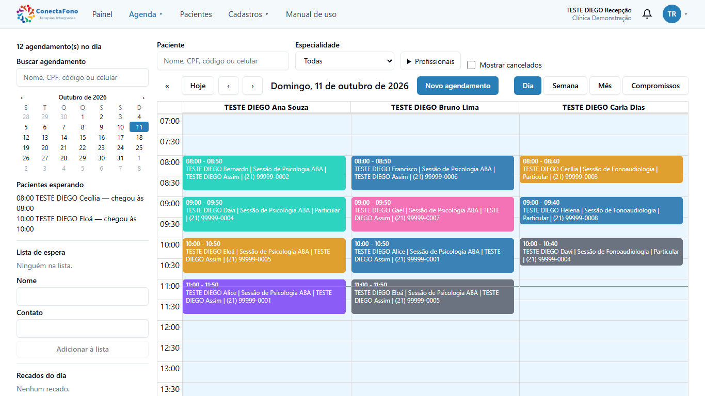
Task: Open Cecília's 08:00 Fonoaudiologia appointment
Action: [x=601, y=169]
